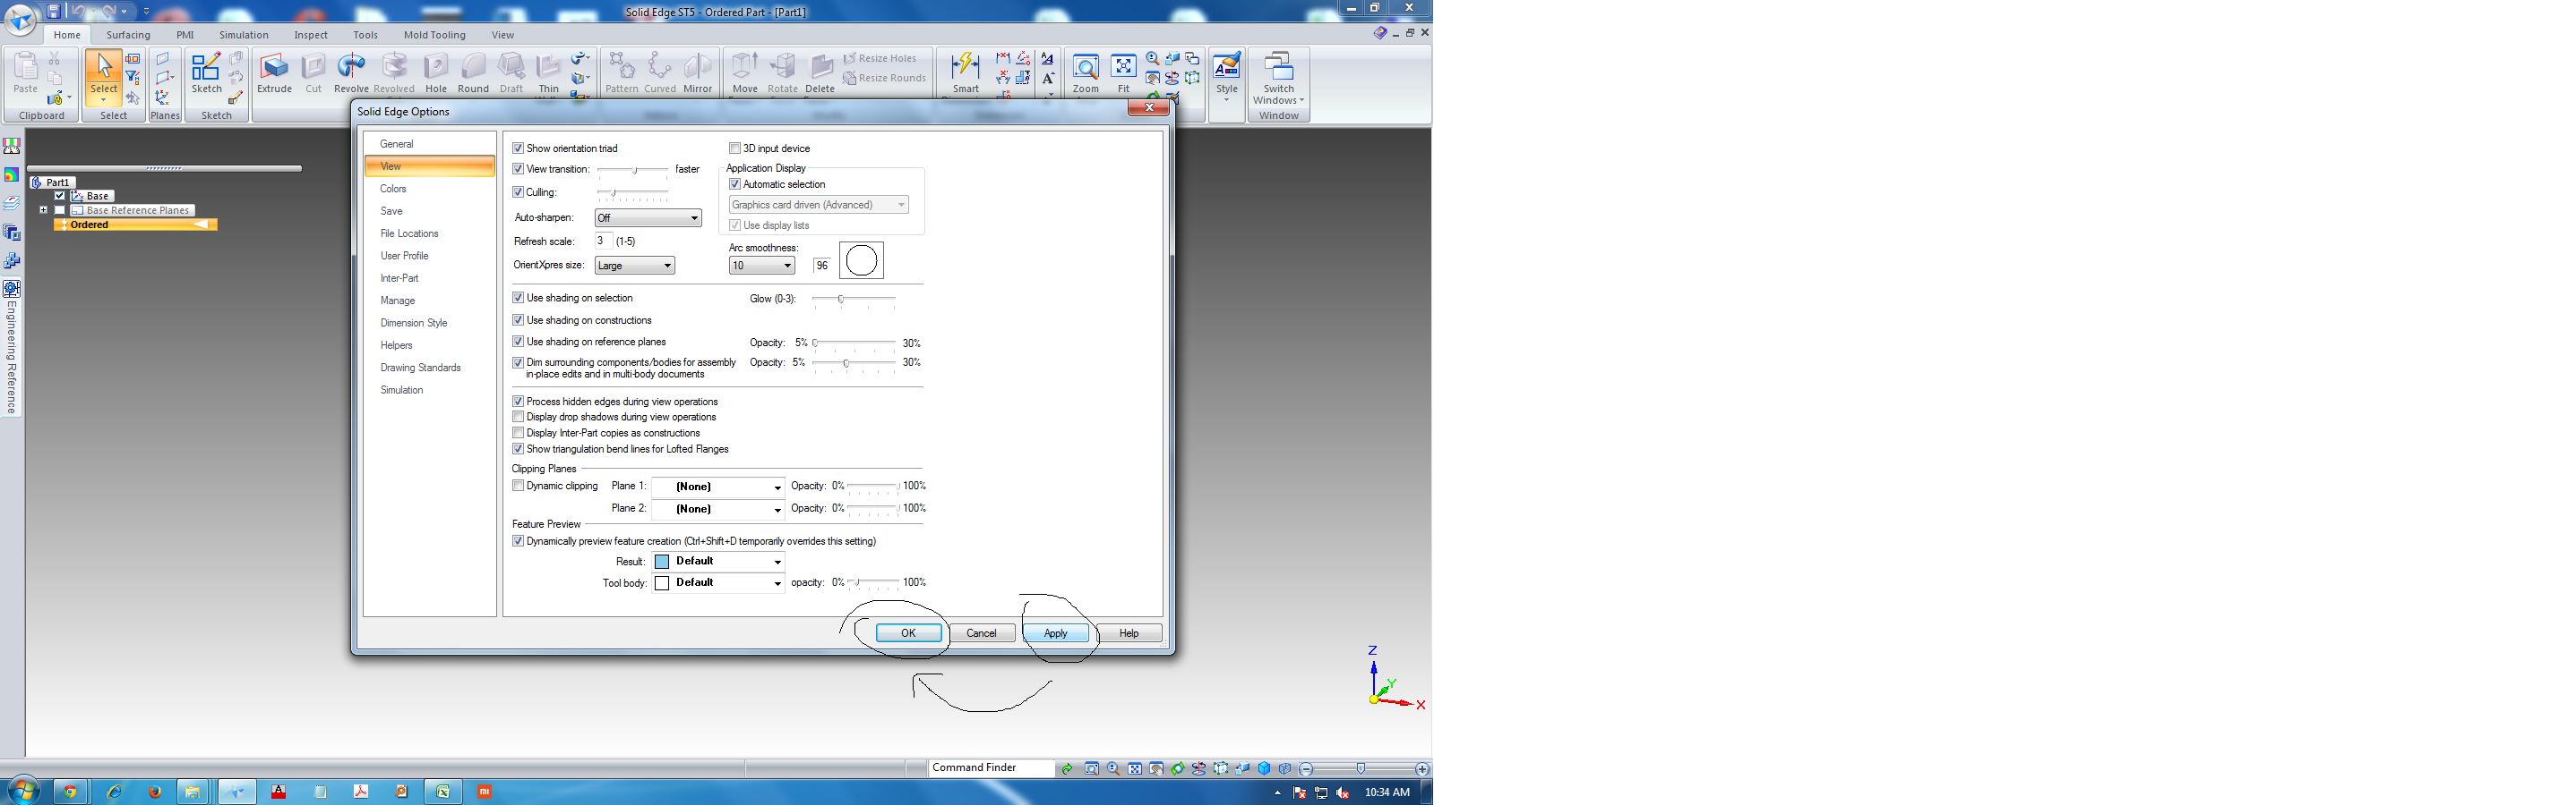The height and width of the screenshot is (805, 2576).
Task: Open Google Chrome from taskbar
Action: pyautogui.click(x=70, y=792)
